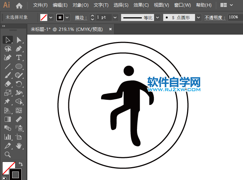Select the Pen tool
243x180 pixels.
click(x=19, y=49)
